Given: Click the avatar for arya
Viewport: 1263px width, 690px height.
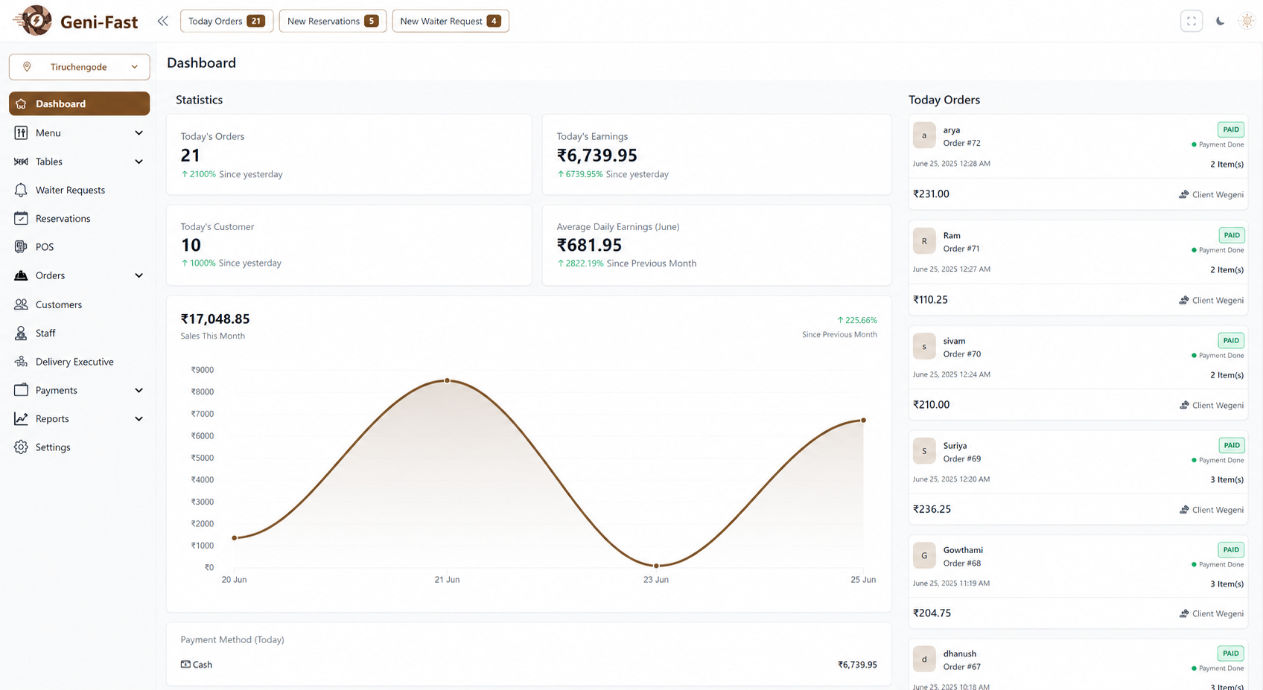Looking at the screenshot, I should pyautogui.click(x=924, y=135).
